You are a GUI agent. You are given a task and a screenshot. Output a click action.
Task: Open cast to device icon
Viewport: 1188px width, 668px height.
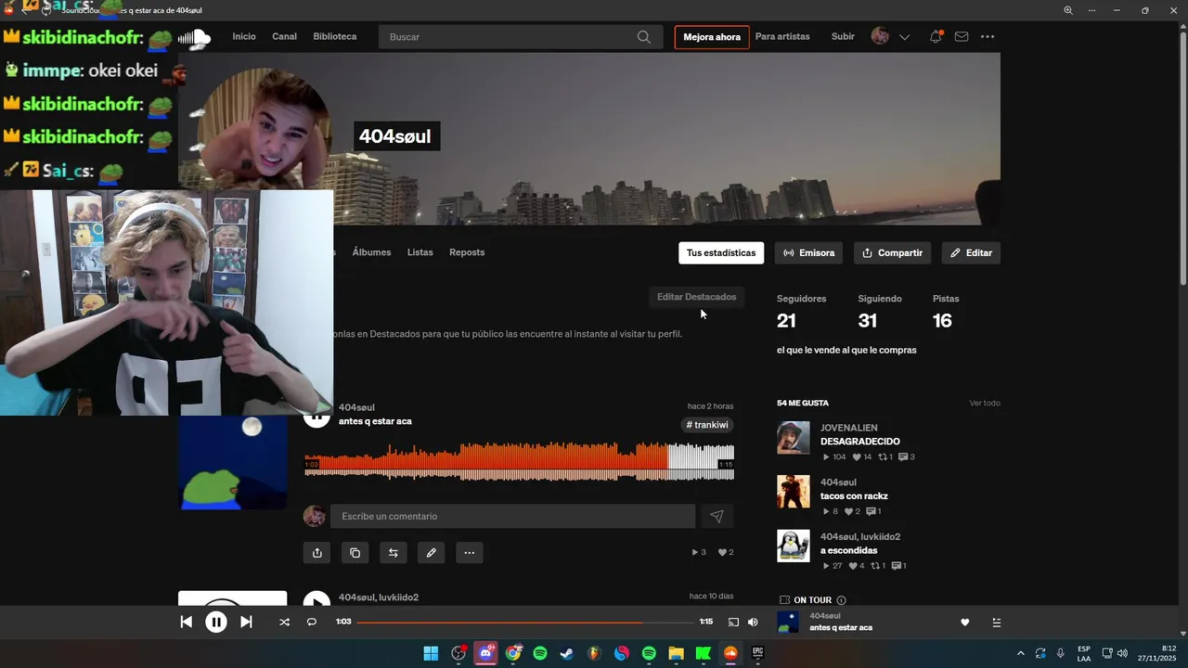[x=732, y=623]
